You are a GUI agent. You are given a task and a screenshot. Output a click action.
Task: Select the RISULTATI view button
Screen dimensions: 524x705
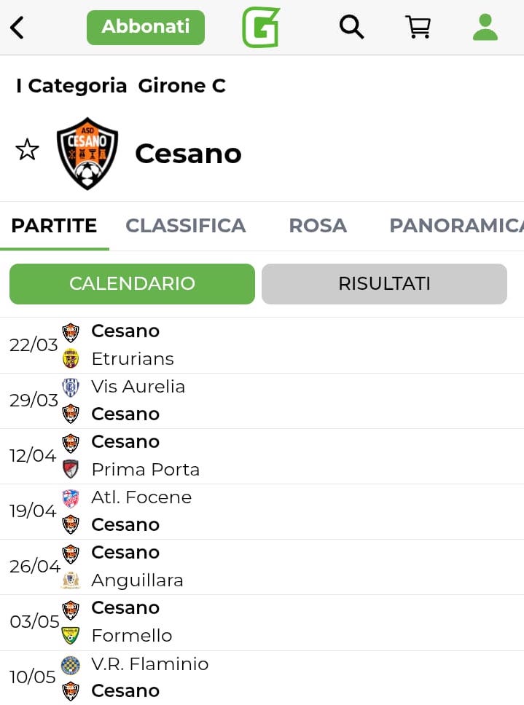click(x=384, y=284)
